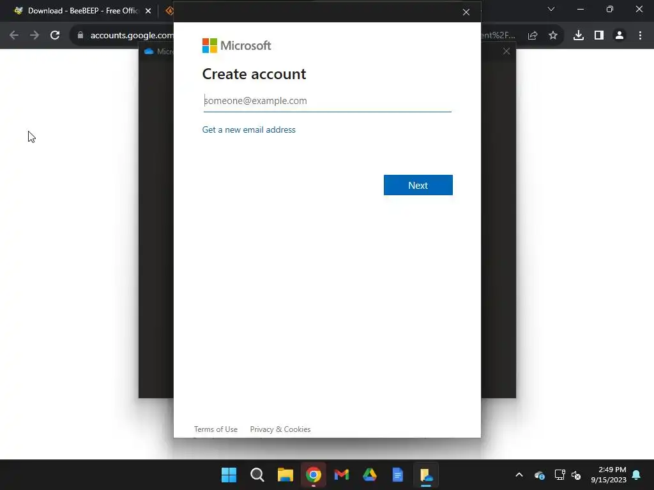Open the Privacy & Cookies link
The height and width of the screenshot is (490, 654).
(x=280, y=429)
